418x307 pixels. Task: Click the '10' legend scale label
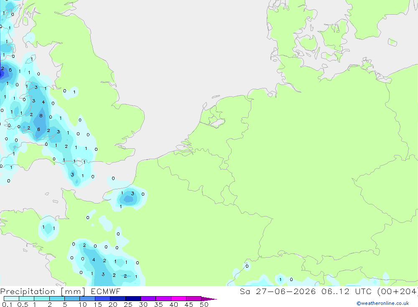[x=83, y=304]
